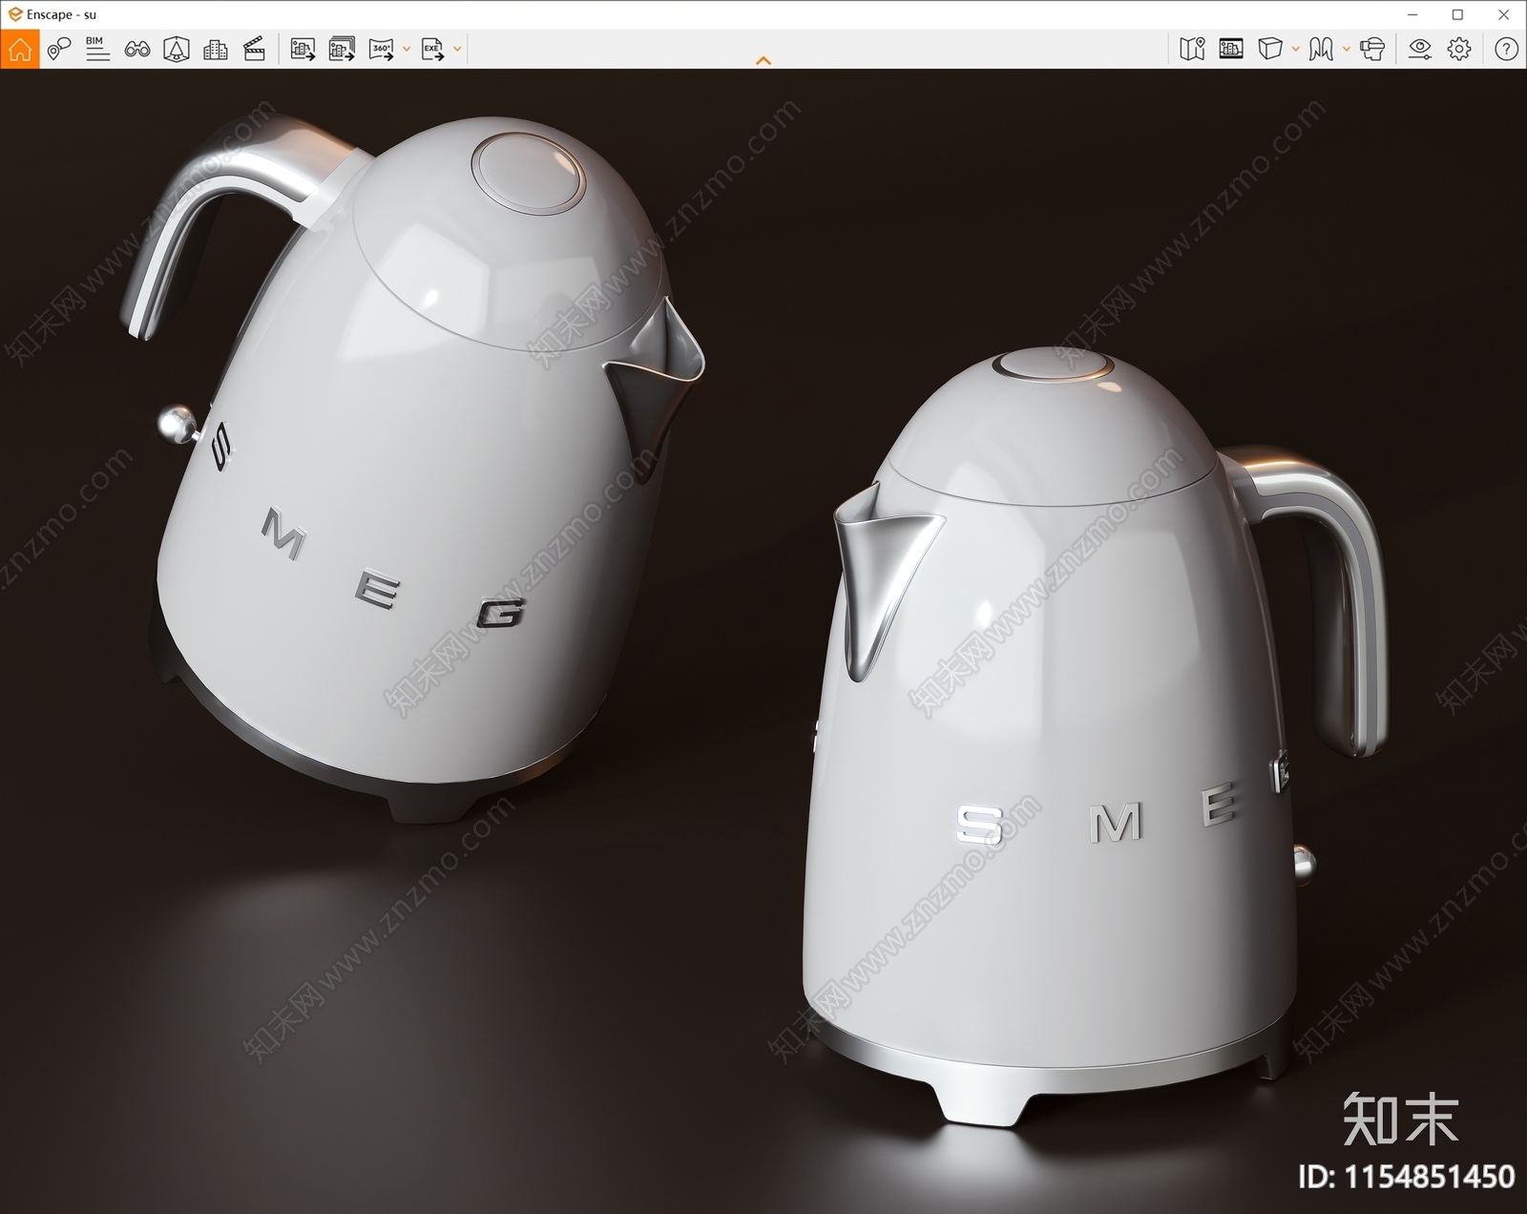Open Manage Views binoculars icon

[137, 49]
